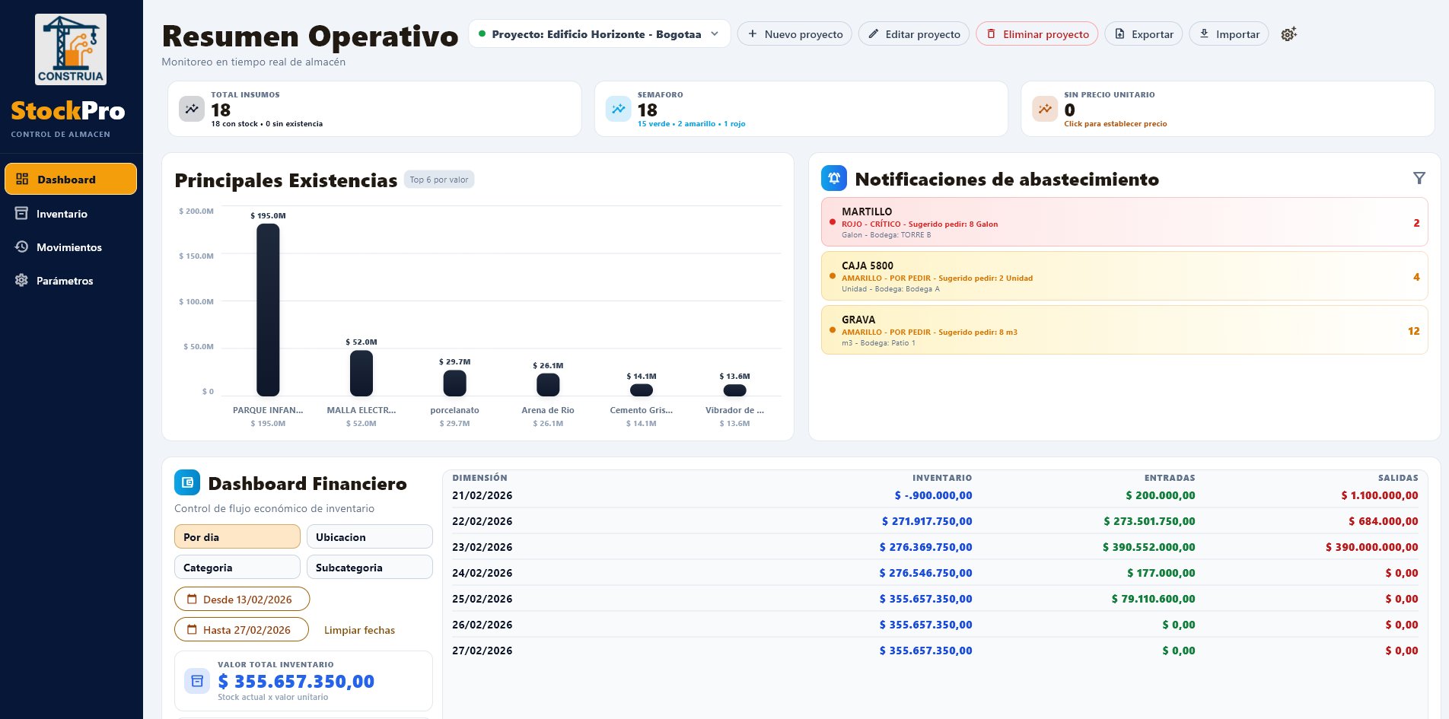This screenshot has height=719, width=1449.
Task: Switch to the Por dia view
Action: 237,536
